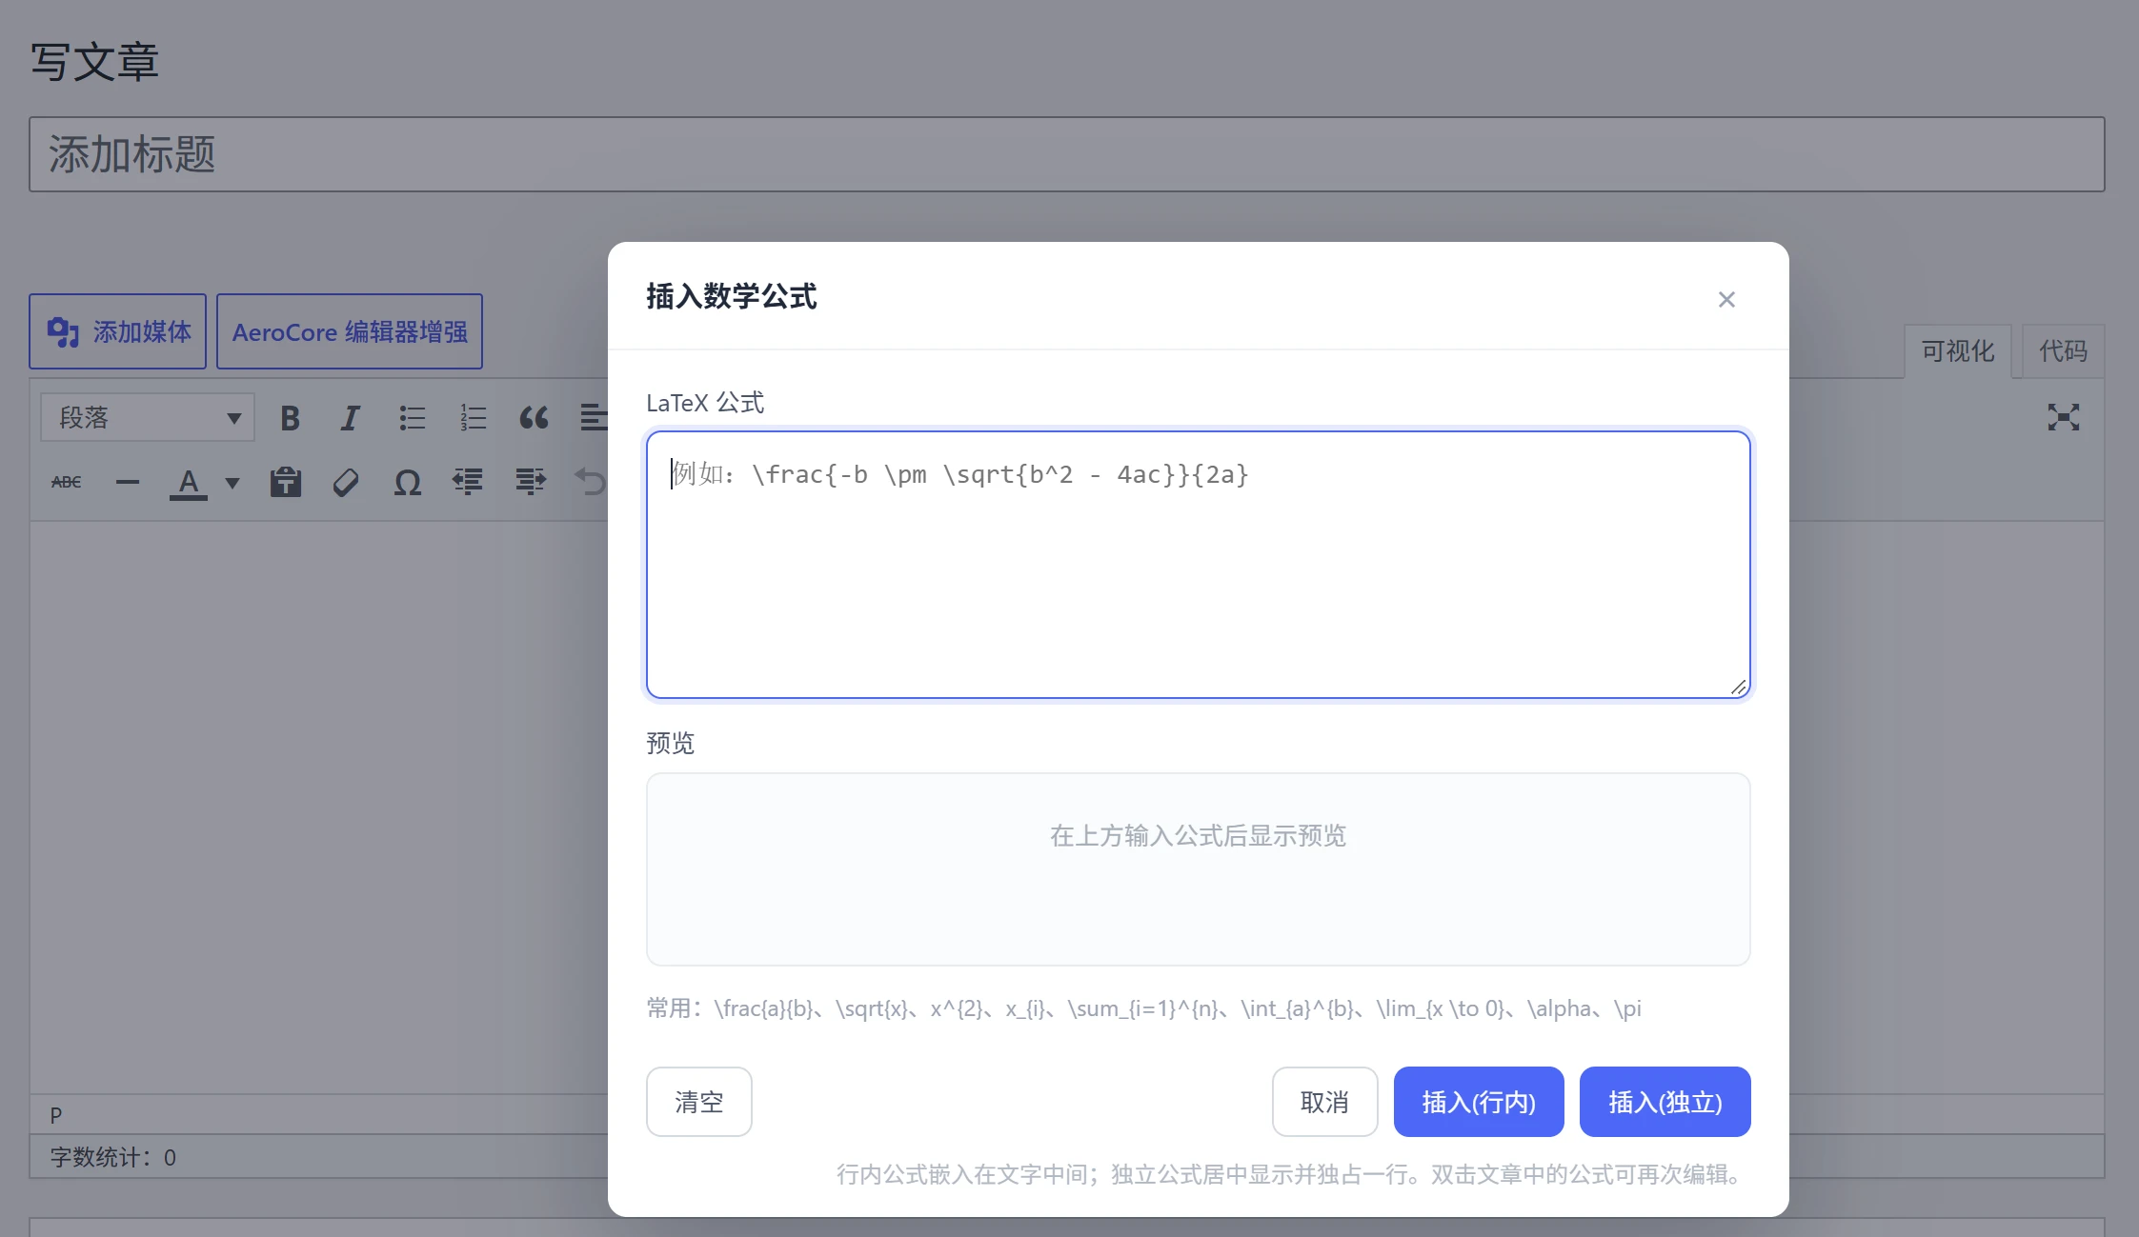
Task: Insert a horizontal line
Action: point(128,483)
